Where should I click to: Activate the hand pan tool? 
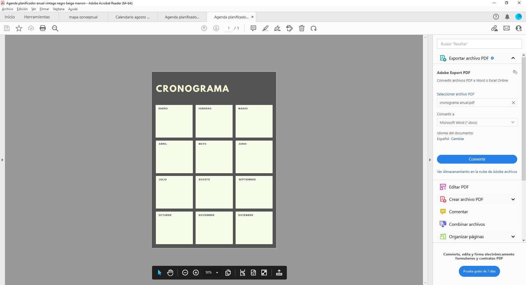click(x=170, y=272)
